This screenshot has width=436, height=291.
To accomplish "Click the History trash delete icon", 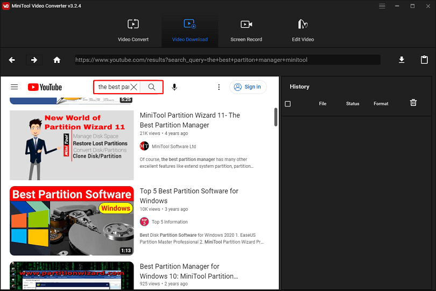I will 413,103.
